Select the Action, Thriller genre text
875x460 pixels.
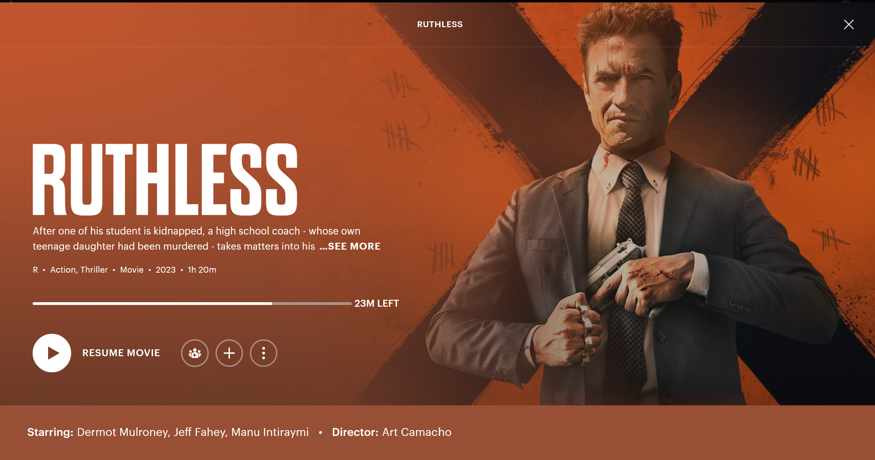coord(79,270)
